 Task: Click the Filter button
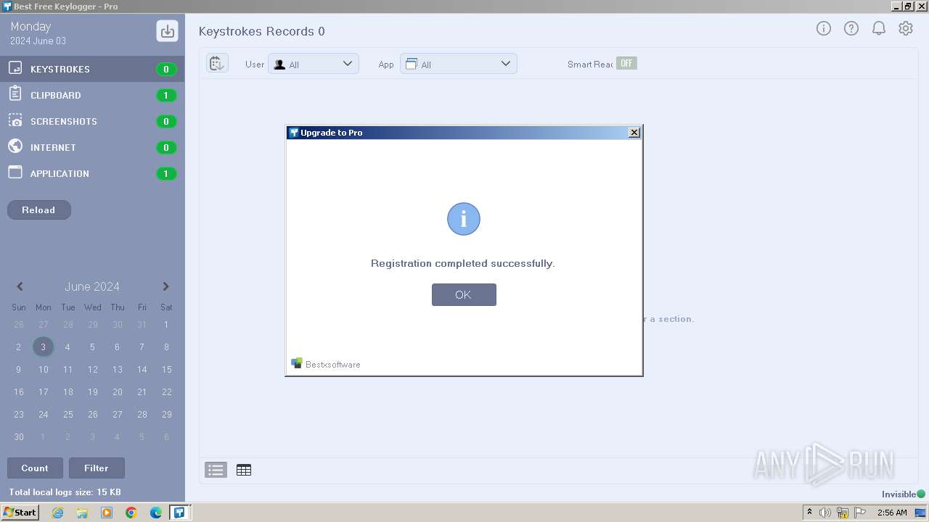pos(97,468)
